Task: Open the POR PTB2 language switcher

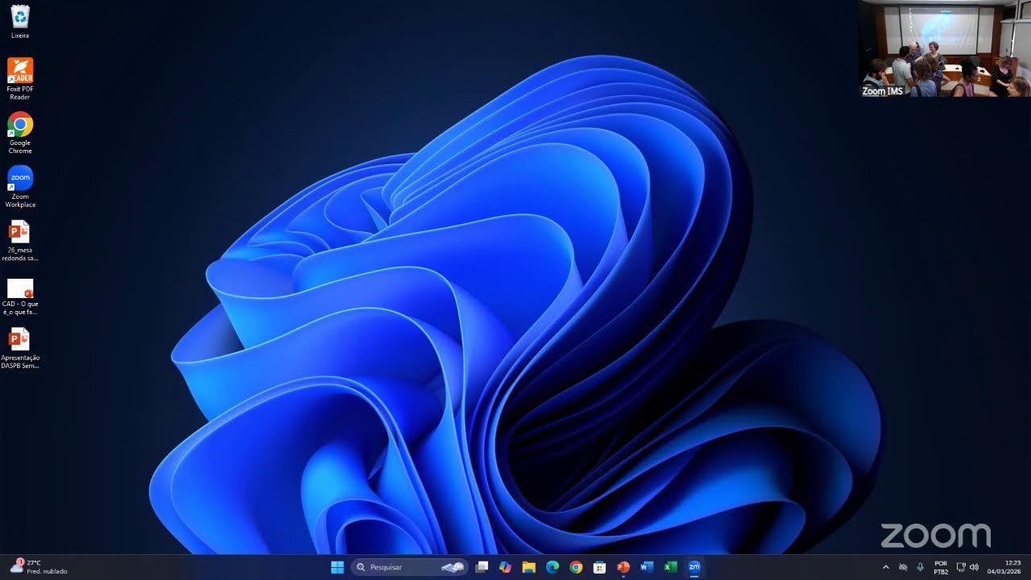Action: coord(941,567)
